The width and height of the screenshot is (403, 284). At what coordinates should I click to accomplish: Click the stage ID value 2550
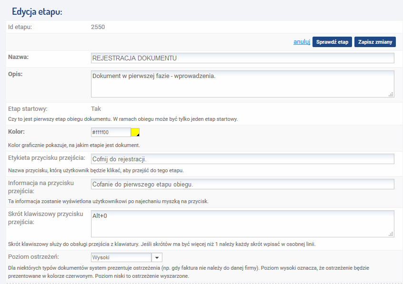click(98, 27)
